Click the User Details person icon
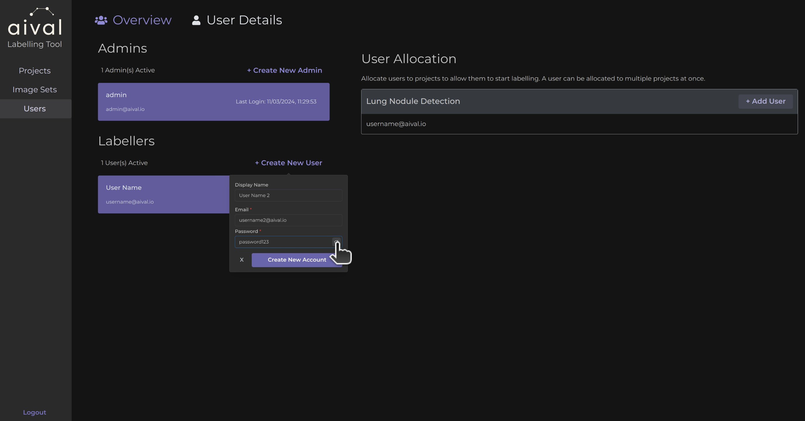The height and width of the screenshot is (421, 805). tap(196, 20)
